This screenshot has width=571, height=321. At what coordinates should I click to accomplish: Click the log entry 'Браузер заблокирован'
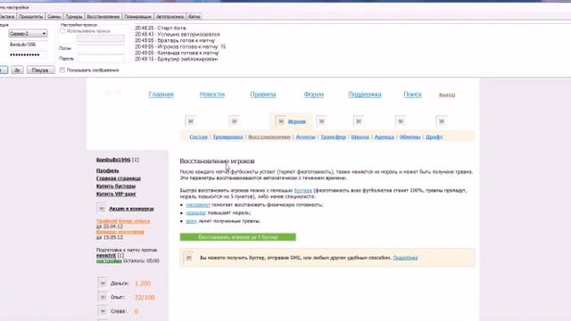(x=177, y=59)
